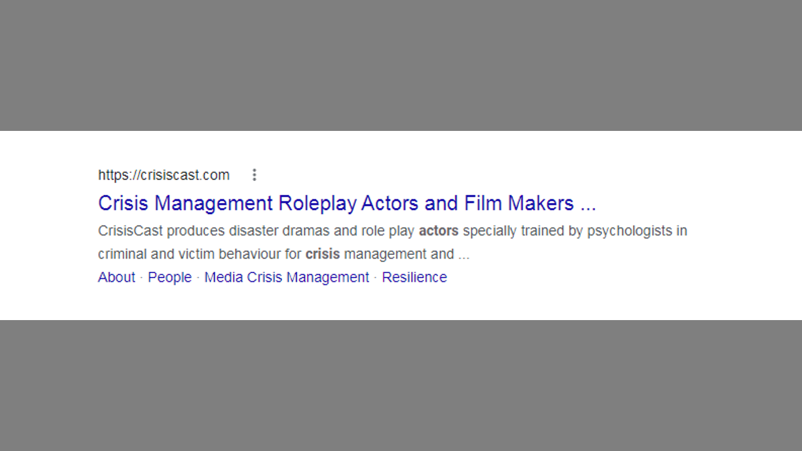
Task: Click the word "Management" in the blue title
Action: 214,204
